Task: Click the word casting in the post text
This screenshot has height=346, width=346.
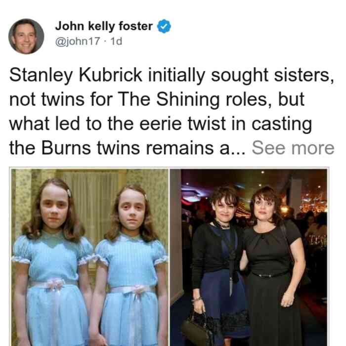Action: click(x=282, y=124)
